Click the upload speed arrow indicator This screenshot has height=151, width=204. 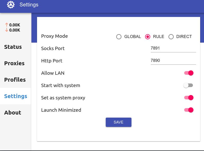7,25
